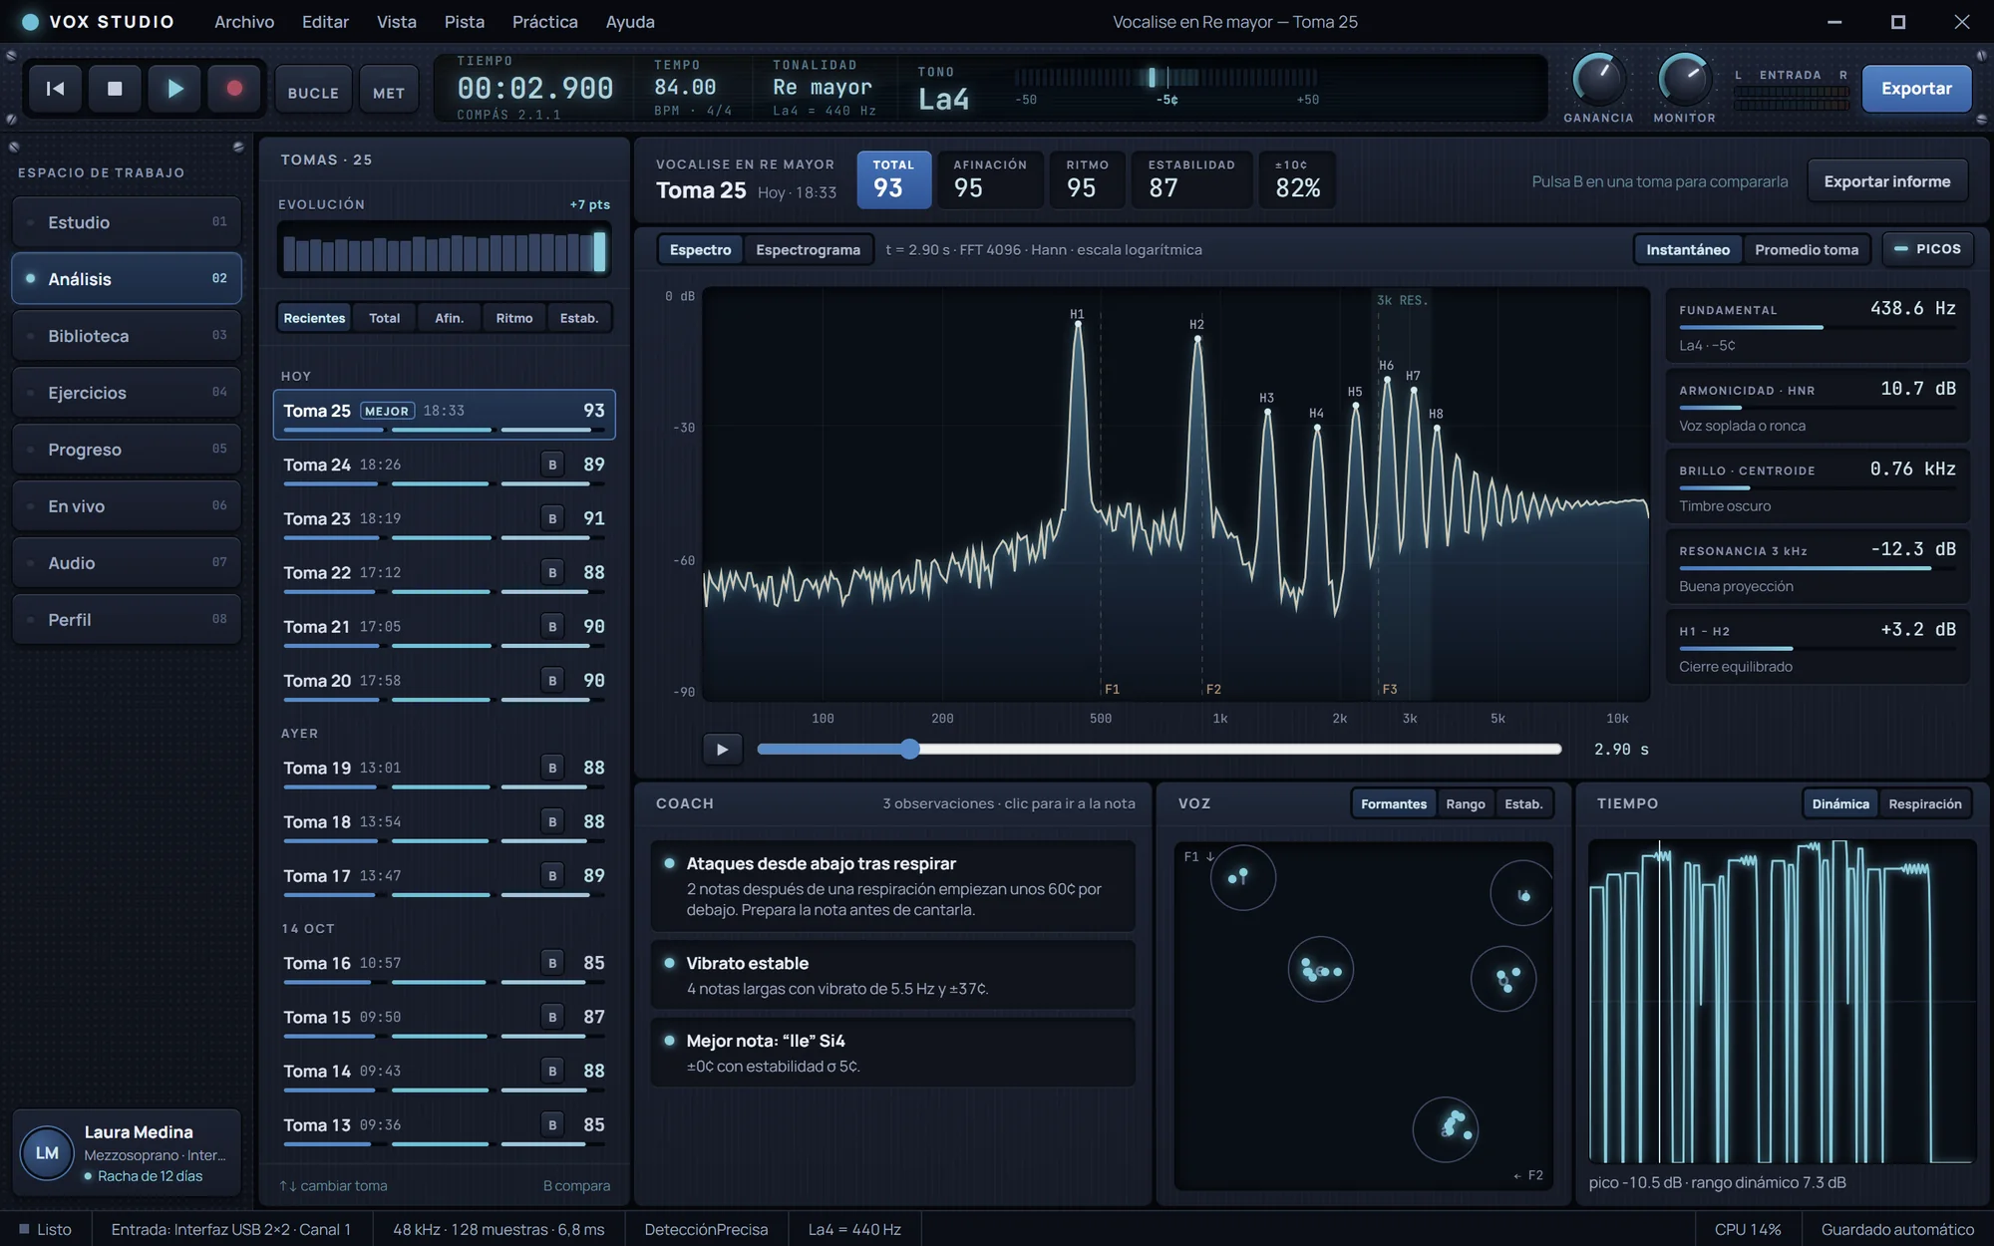Toggle the PICOS peaks display
The image size is (1994, 1246).
coord(1927,249)
